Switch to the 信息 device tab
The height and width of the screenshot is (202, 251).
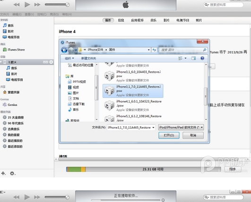tap(121, 20)
